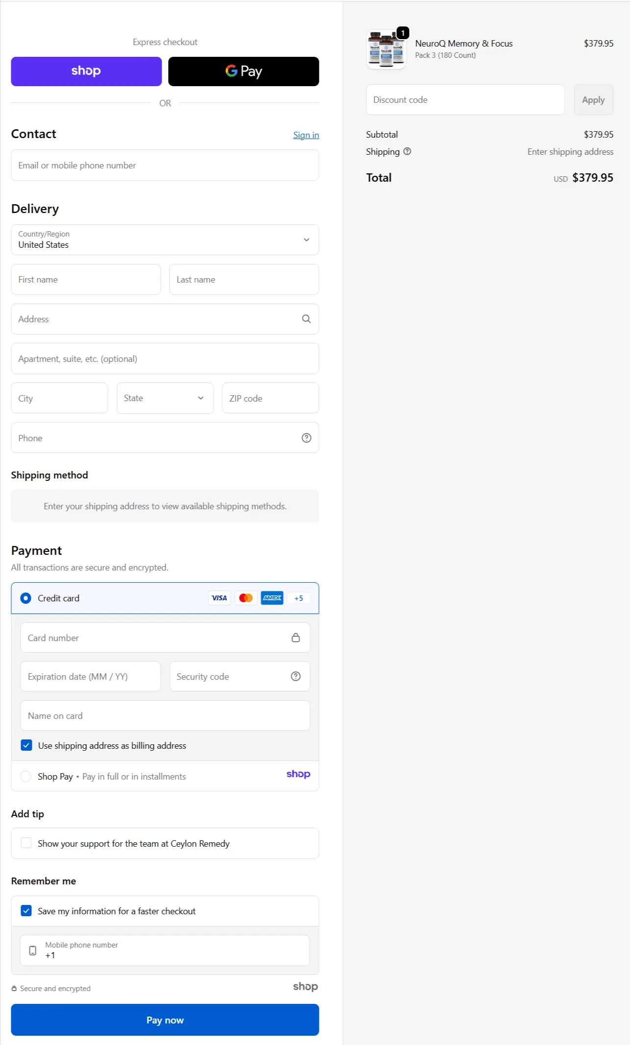This screenshot has height=1045, width=630.
Task: Click the NeuroQ product thumbnail
Action: (x=386, y=49)
